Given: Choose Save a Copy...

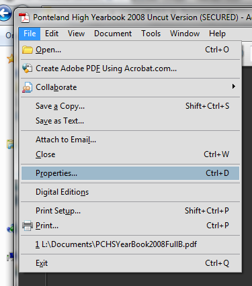Looking at the screenshot, I should coord(130,106).
